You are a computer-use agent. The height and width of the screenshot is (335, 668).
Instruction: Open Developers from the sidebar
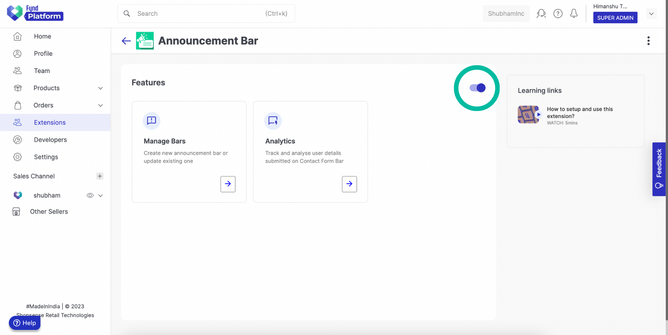50,139
